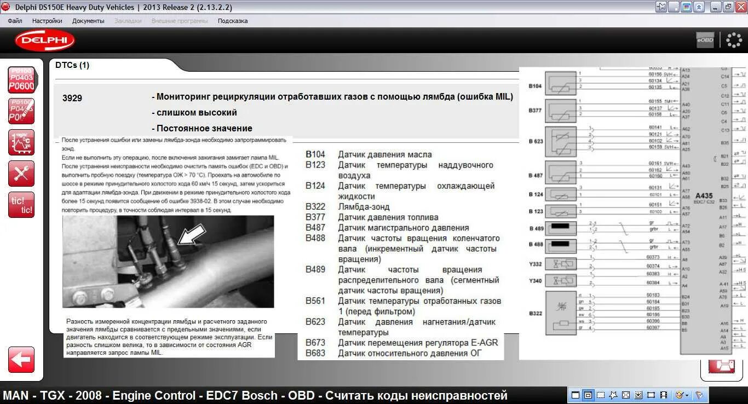
Task: Close the Delphi DS150E window
Action: click(x=741, y=7)
